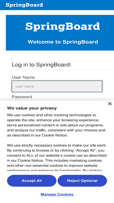Click the password field edge below the Password label

(57, 100)
